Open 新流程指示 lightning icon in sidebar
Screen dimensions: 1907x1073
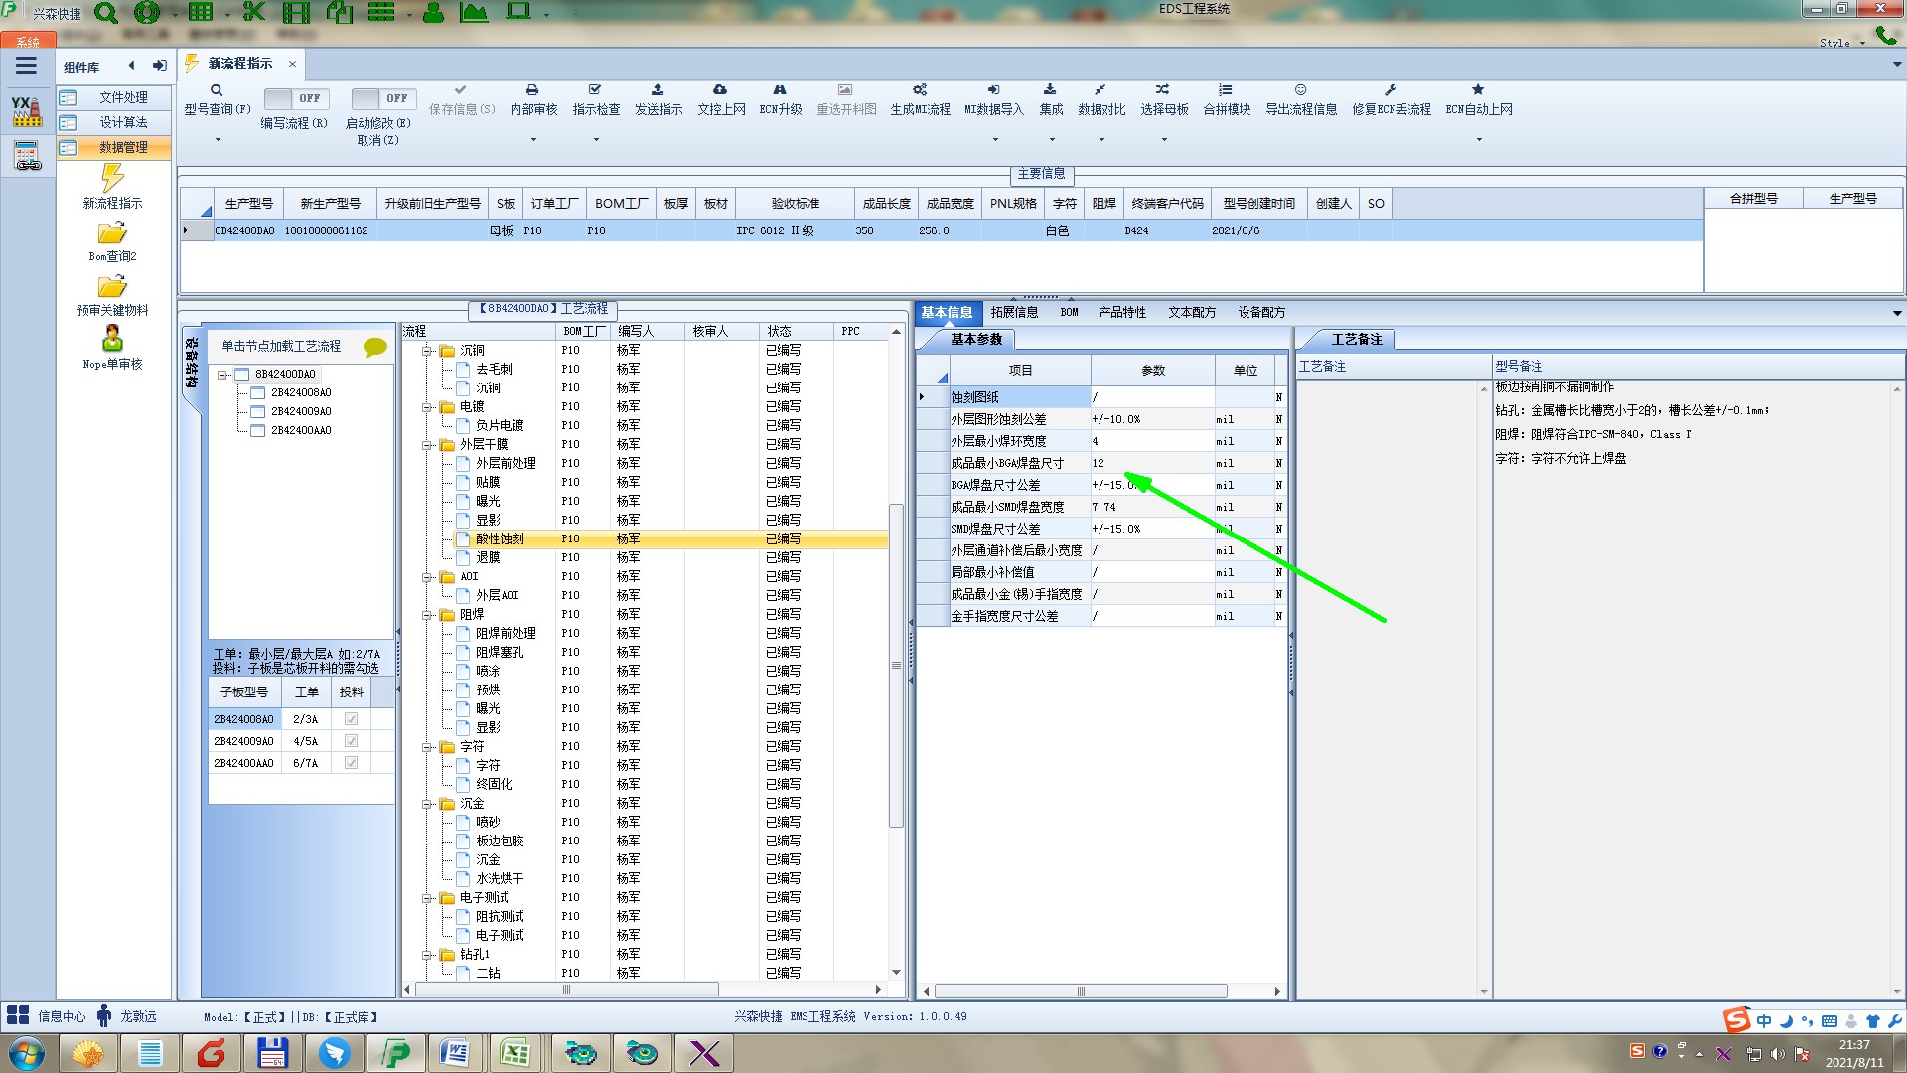112,179
